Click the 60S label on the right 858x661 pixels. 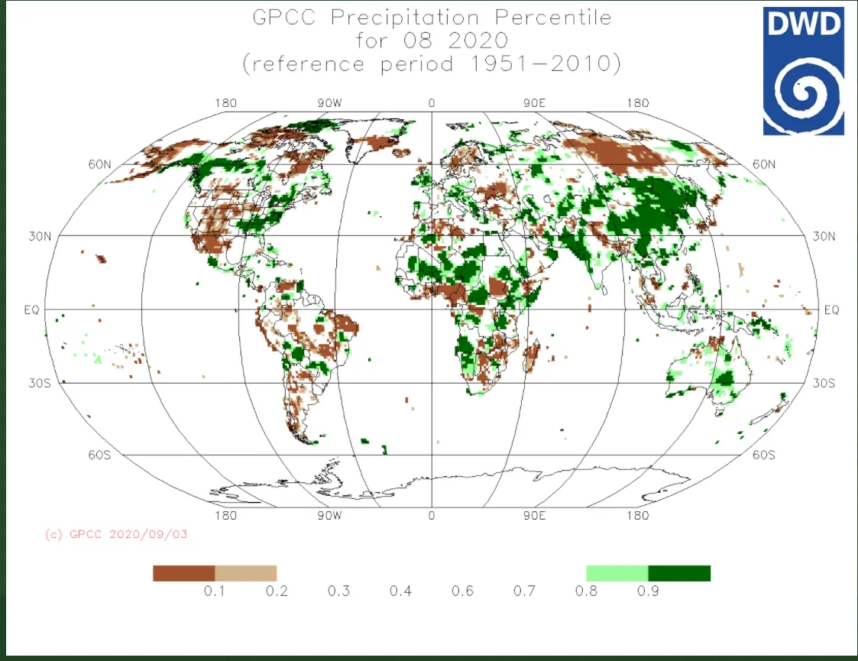coord(763,455)
